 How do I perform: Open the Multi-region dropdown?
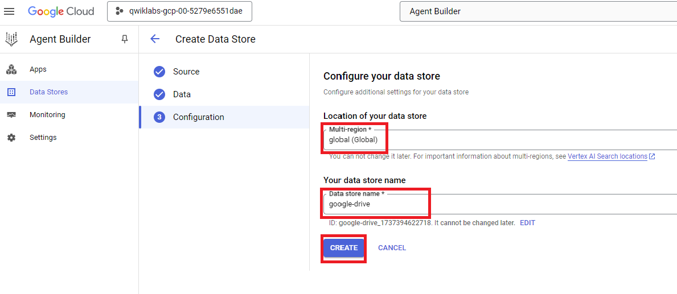coord(500,140)
